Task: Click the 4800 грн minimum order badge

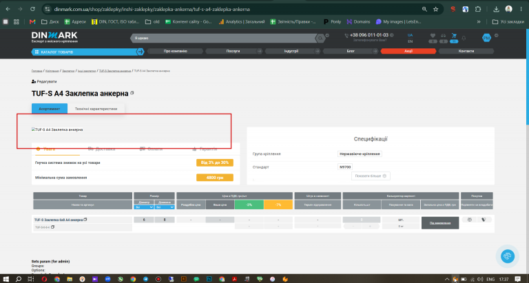Action: pyautogui.click(x=215, y=178)
